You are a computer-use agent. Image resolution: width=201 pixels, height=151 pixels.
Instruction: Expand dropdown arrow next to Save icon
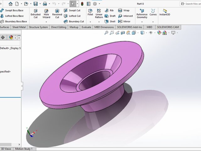(40, 4)
